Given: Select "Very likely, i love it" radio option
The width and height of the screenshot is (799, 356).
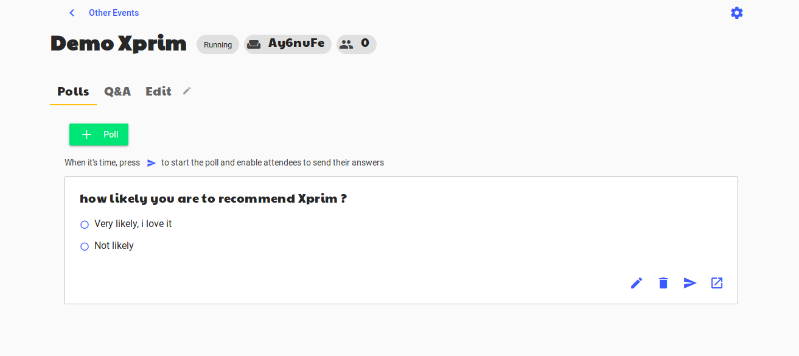Looking at the screenshot, I should pyautogui.click(x=85, y=225).
